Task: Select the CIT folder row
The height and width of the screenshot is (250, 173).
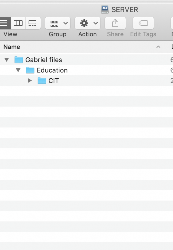Action: [x=86, y=81]
